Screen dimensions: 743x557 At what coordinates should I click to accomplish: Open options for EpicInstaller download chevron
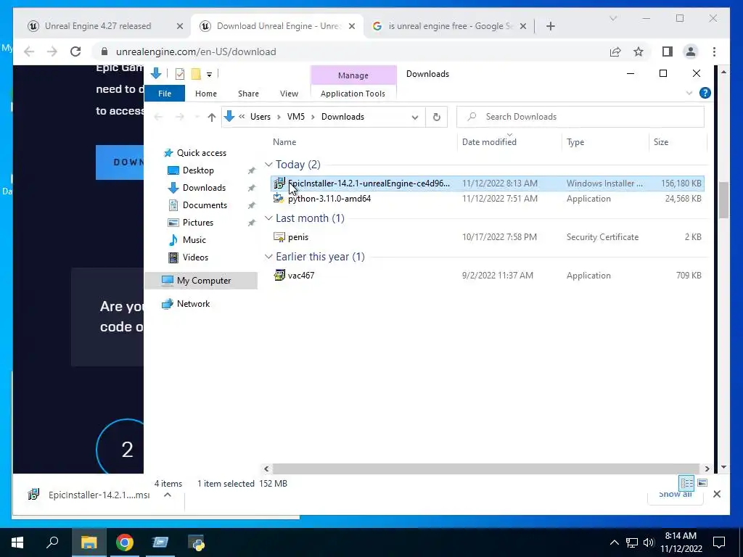click(168, 495)
